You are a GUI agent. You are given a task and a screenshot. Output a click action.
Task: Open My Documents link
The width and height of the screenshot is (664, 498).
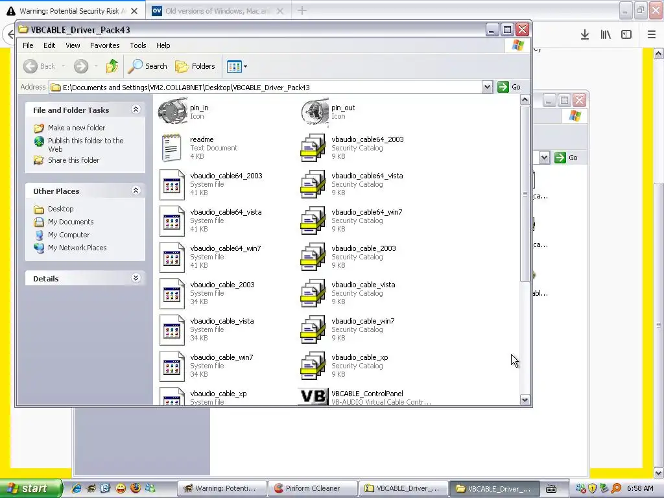coord(71,222)
